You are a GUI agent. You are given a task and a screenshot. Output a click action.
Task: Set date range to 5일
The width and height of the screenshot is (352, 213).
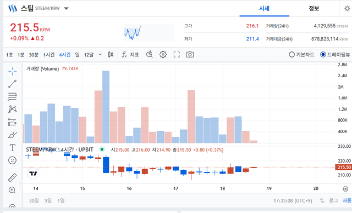48,201
